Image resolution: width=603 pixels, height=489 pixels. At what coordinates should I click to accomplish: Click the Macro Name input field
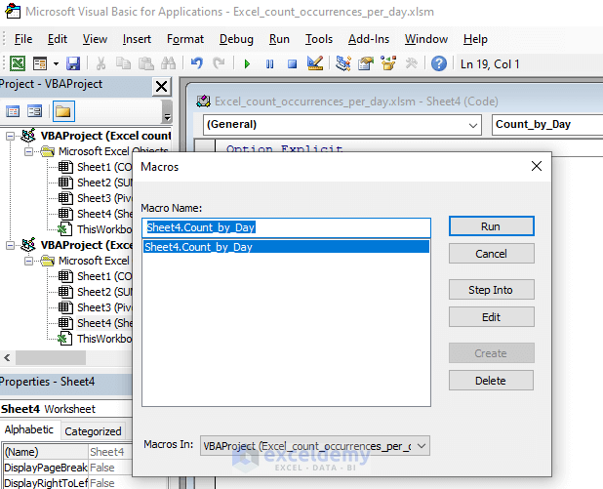click(x=286, y=227)
